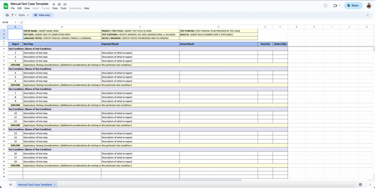
Task: Collapse the toolbar with the chevron
Action: pyautogui.click(x=367, y=15)
